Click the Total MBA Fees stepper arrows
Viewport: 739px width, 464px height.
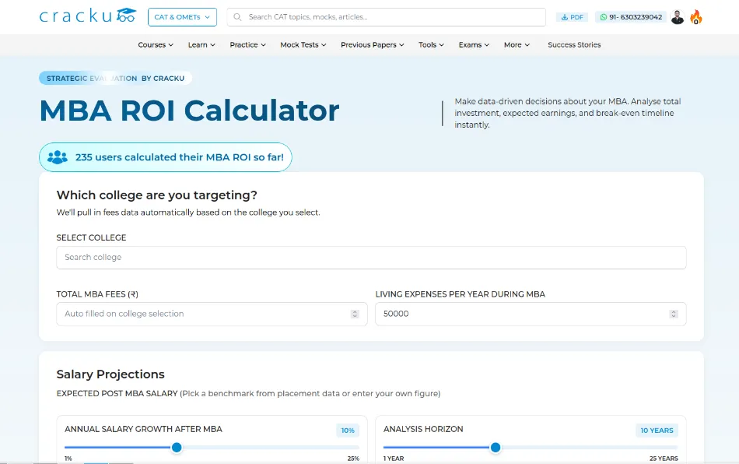pos(355,314)
